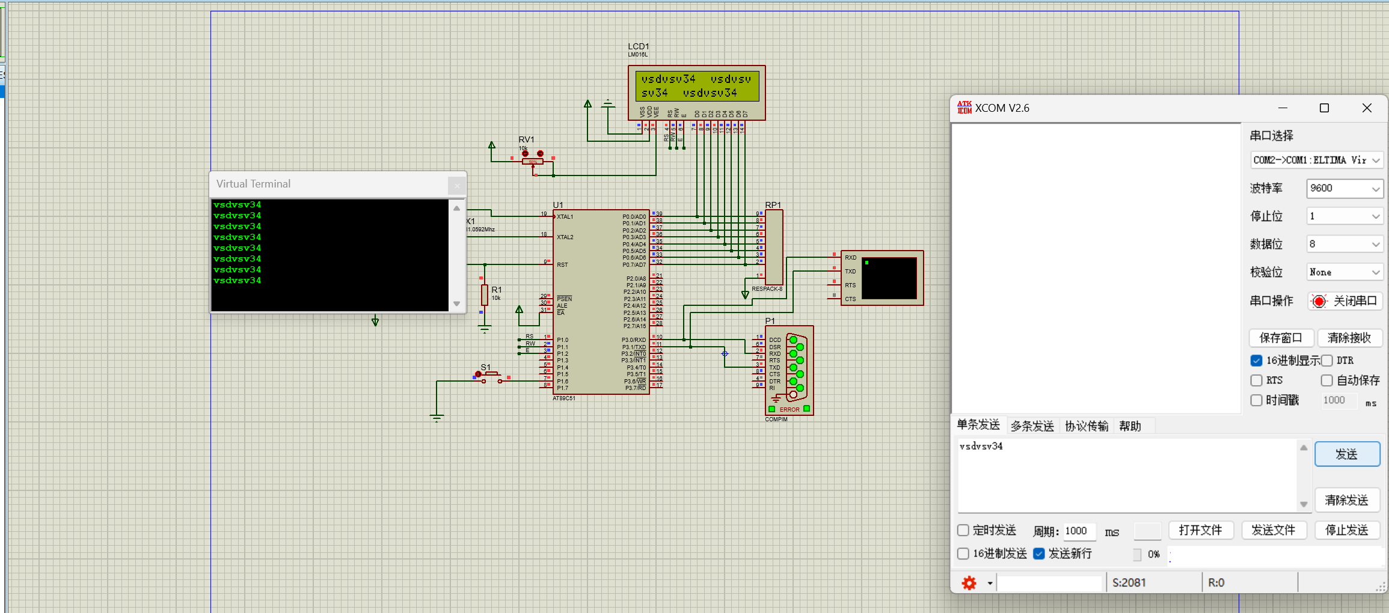The width and height of the screenshot is (1389, 613).
Task: Minimize the XCOM V2.6 window
Action: (x=1283, y=108)
